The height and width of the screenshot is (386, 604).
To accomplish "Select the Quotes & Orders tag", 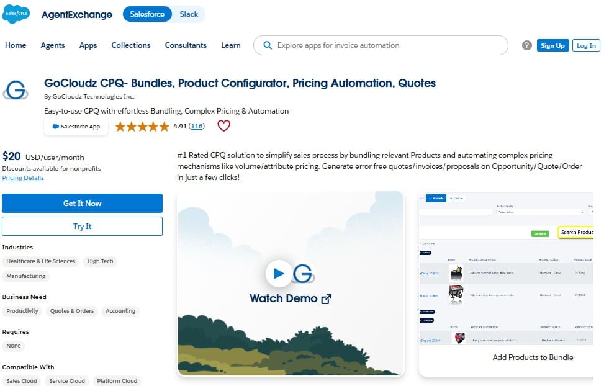I will (x=72, y=311).
